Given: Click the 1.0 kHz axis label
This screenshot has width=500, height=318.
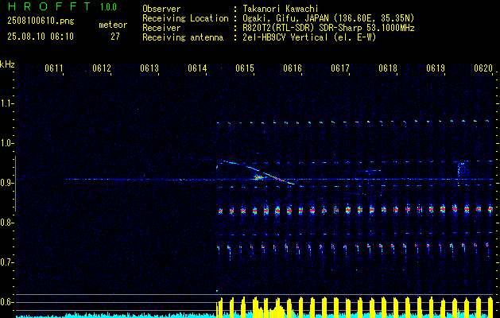Looking at the screenshot, I should (x=6, y=143).
